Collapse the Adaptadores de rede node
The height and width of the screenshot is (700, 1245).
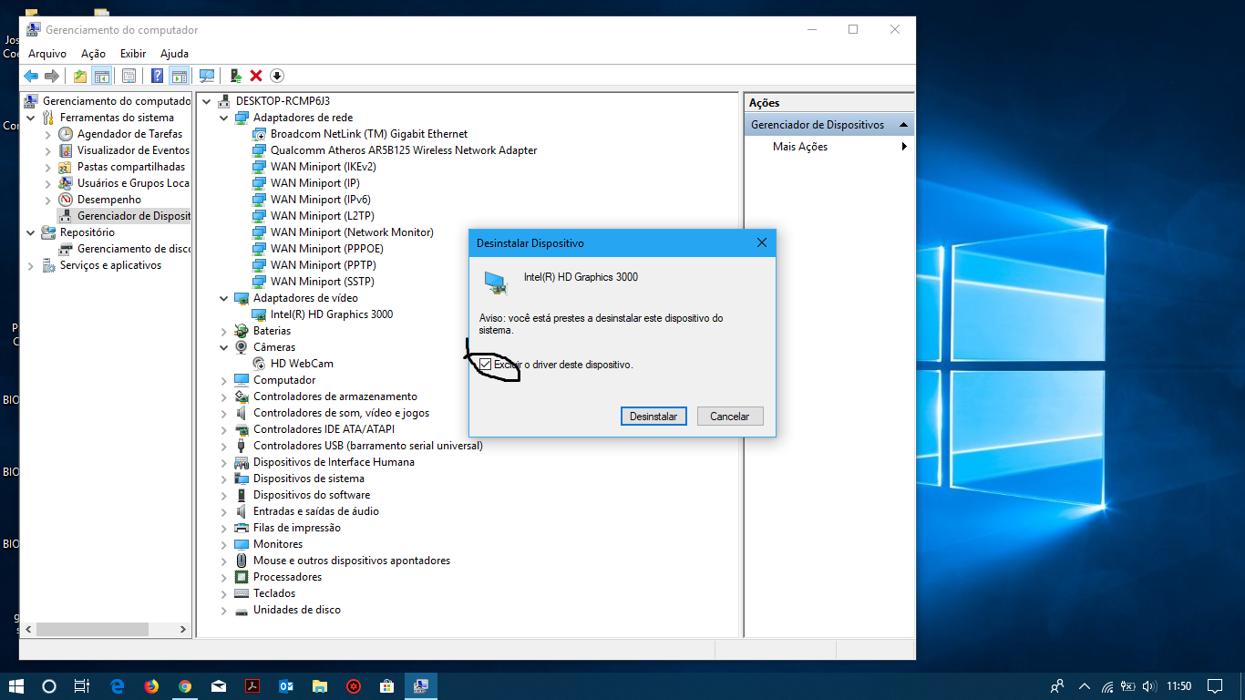click(x=224, y=118)
